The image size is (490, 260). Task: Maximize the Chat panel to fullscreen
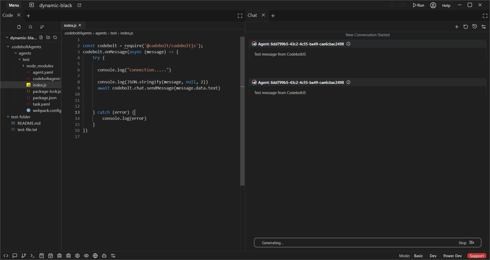point(485,16)
